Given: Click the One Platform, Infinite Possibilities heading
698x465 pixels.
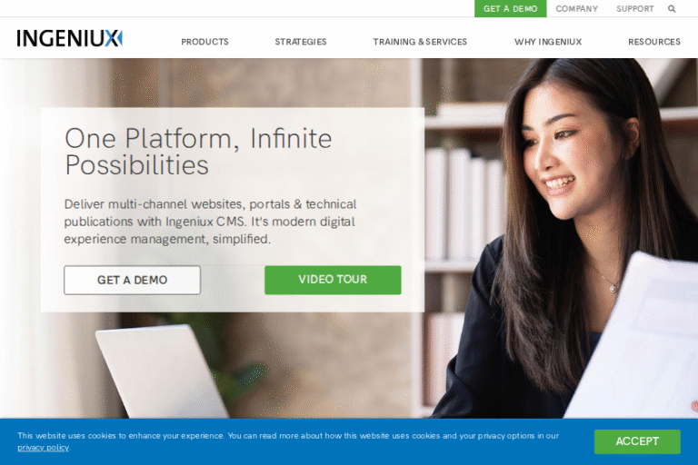Looking at the screenshot, I should [x=198, y=152].
